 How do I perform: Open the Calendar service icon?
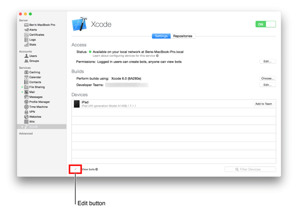pos(26,77)
